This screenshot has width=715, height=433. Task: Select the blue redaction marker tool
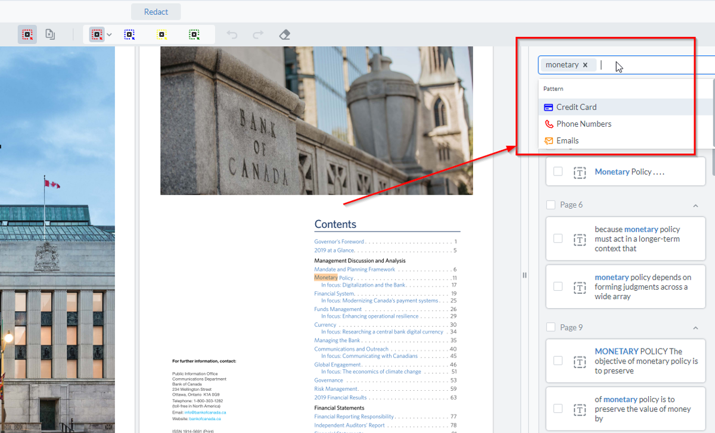click(129, 34)
